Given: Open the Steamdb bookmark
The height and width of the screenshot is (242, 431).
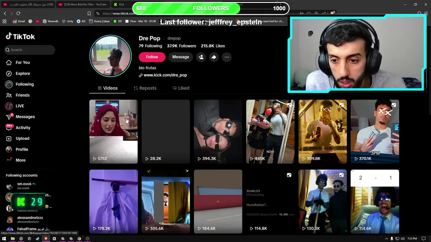Looking at the screenshot, I should [51, 21].
